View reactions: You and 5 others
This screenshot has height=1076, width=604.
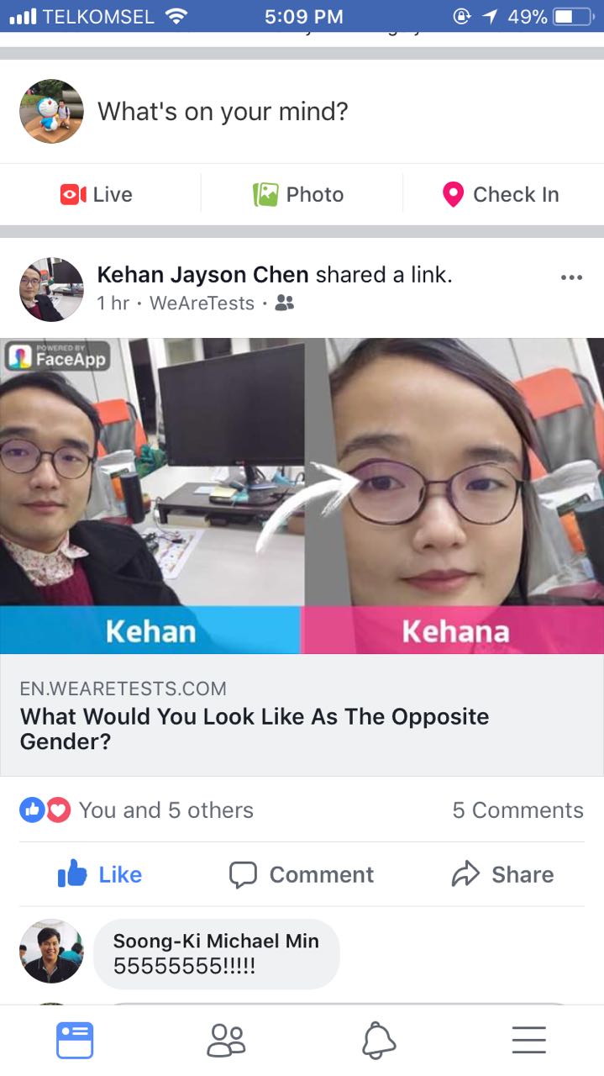point(136,810)
